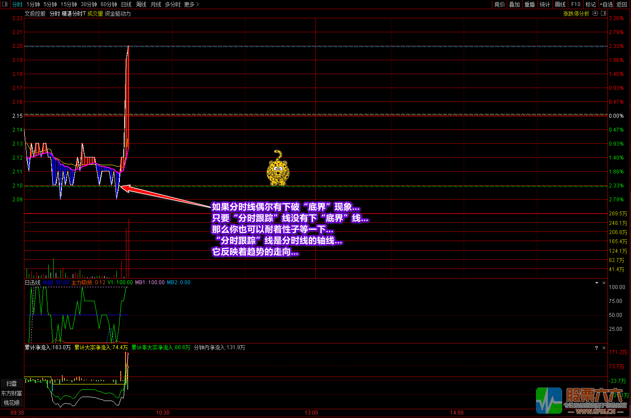
Task: Click the 中线: 50.00 value
Action: point(56,282)
